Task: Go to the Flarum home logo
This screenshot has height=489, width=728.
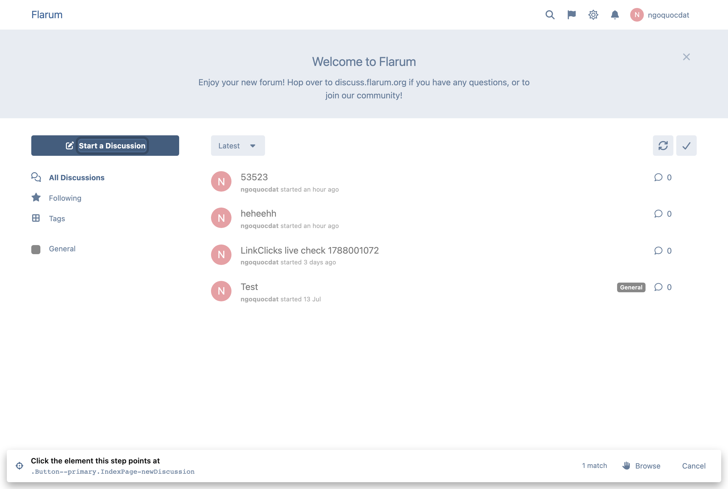Action: 47,15
